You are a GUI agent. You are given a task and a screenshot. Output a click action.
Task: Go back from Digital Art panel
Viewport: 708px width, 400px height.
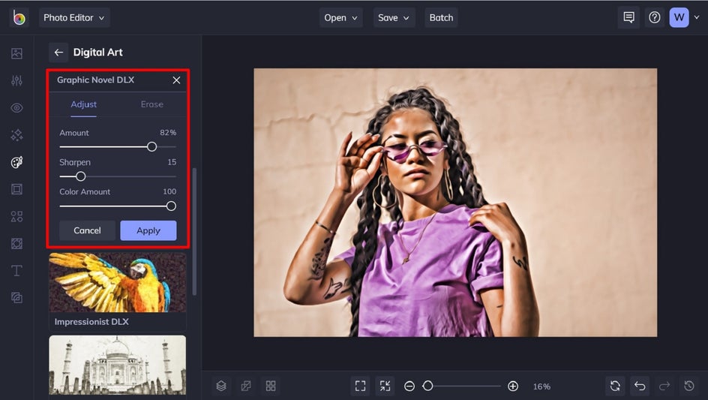tap(58, 53)
